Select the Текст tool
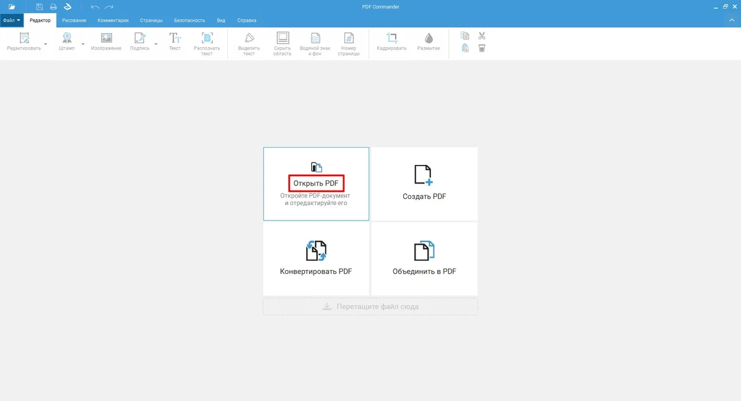The width and height of the screenshot is (741, 401). click(175, 42)
